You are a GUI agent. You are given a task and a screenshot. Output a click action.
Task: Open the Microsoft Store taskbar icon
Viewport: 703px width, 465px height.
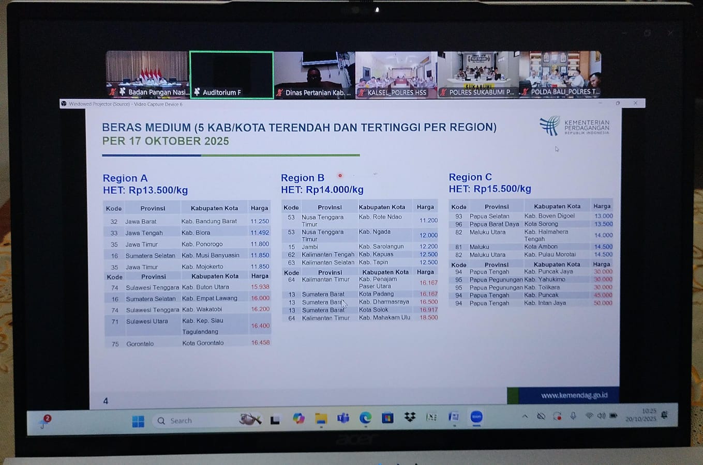(387, 418)
